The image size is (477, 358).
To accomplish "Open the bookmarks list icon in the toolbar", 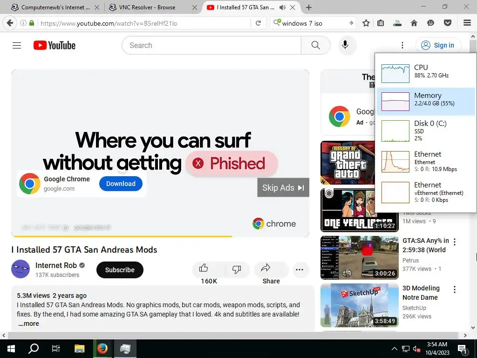I will click(x=381, y=23).
